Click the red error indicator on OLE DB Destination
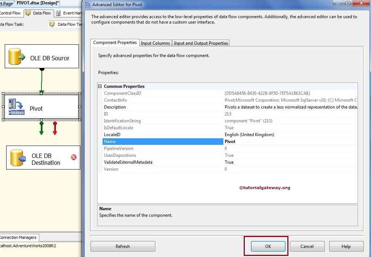Screen dimensions: 371x257 coord(73,158)
